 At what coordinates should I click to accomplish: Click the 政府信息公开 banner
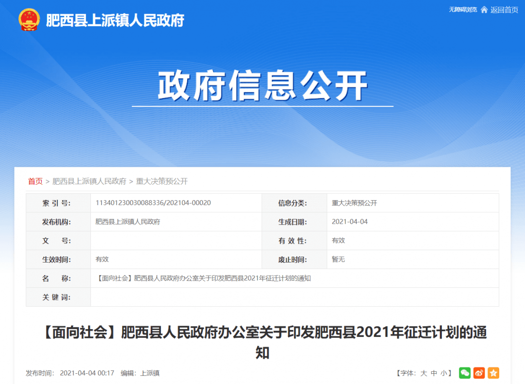262,85
